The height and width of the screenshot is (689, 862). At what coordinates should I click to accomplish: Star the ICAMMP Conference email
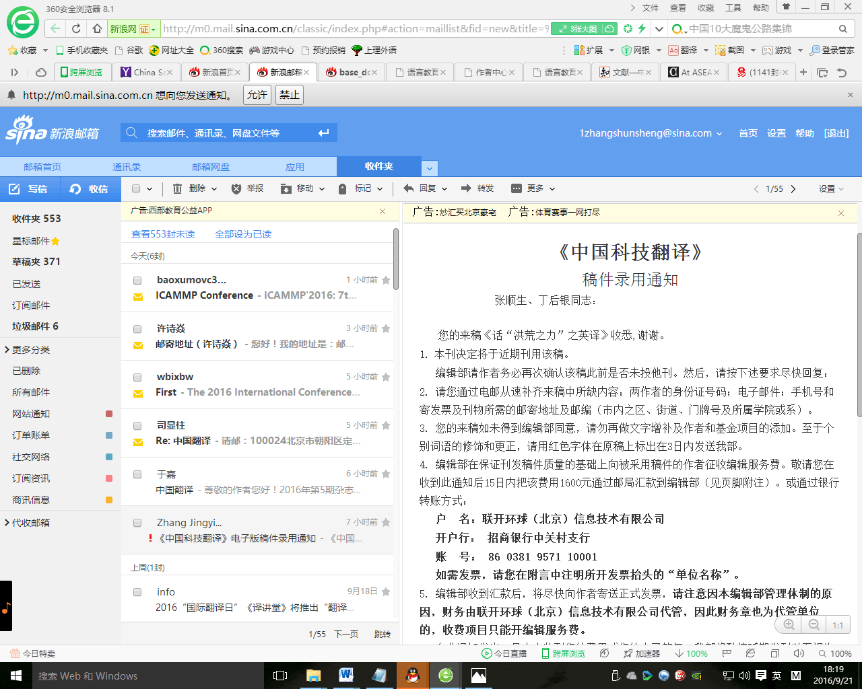(386, 280)
